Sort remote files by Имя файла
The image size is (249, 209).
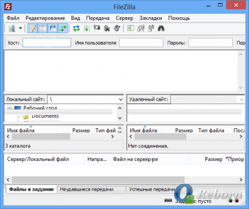(143, 130)
